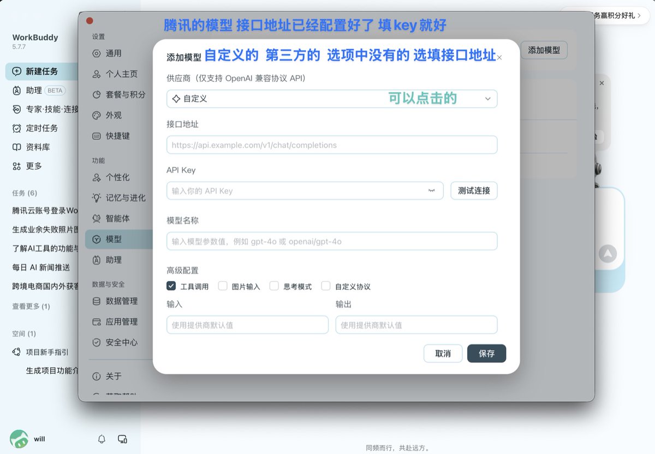Enable the 图片输入 checkbox
The height and width of the screenshot is (454, 655).
(223, 286)
